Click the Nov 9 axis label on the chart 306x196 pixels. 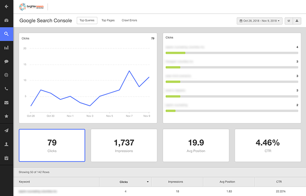pos(147,116)
